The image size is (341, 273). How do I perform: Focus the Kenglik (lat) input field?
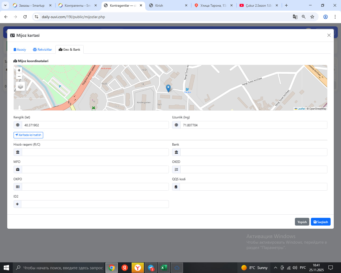coord(95,125)
